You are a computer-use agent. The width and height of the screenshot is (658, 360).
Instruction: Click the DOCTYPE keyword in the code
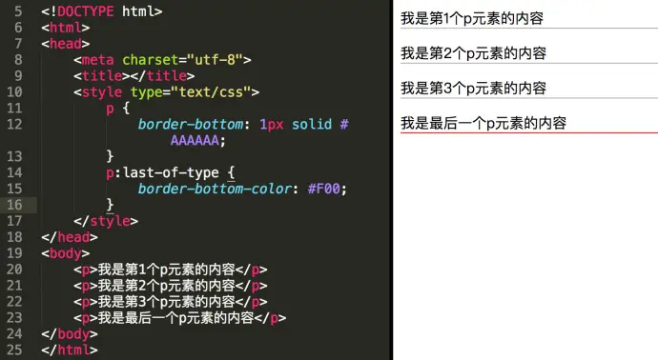(86, 11)
